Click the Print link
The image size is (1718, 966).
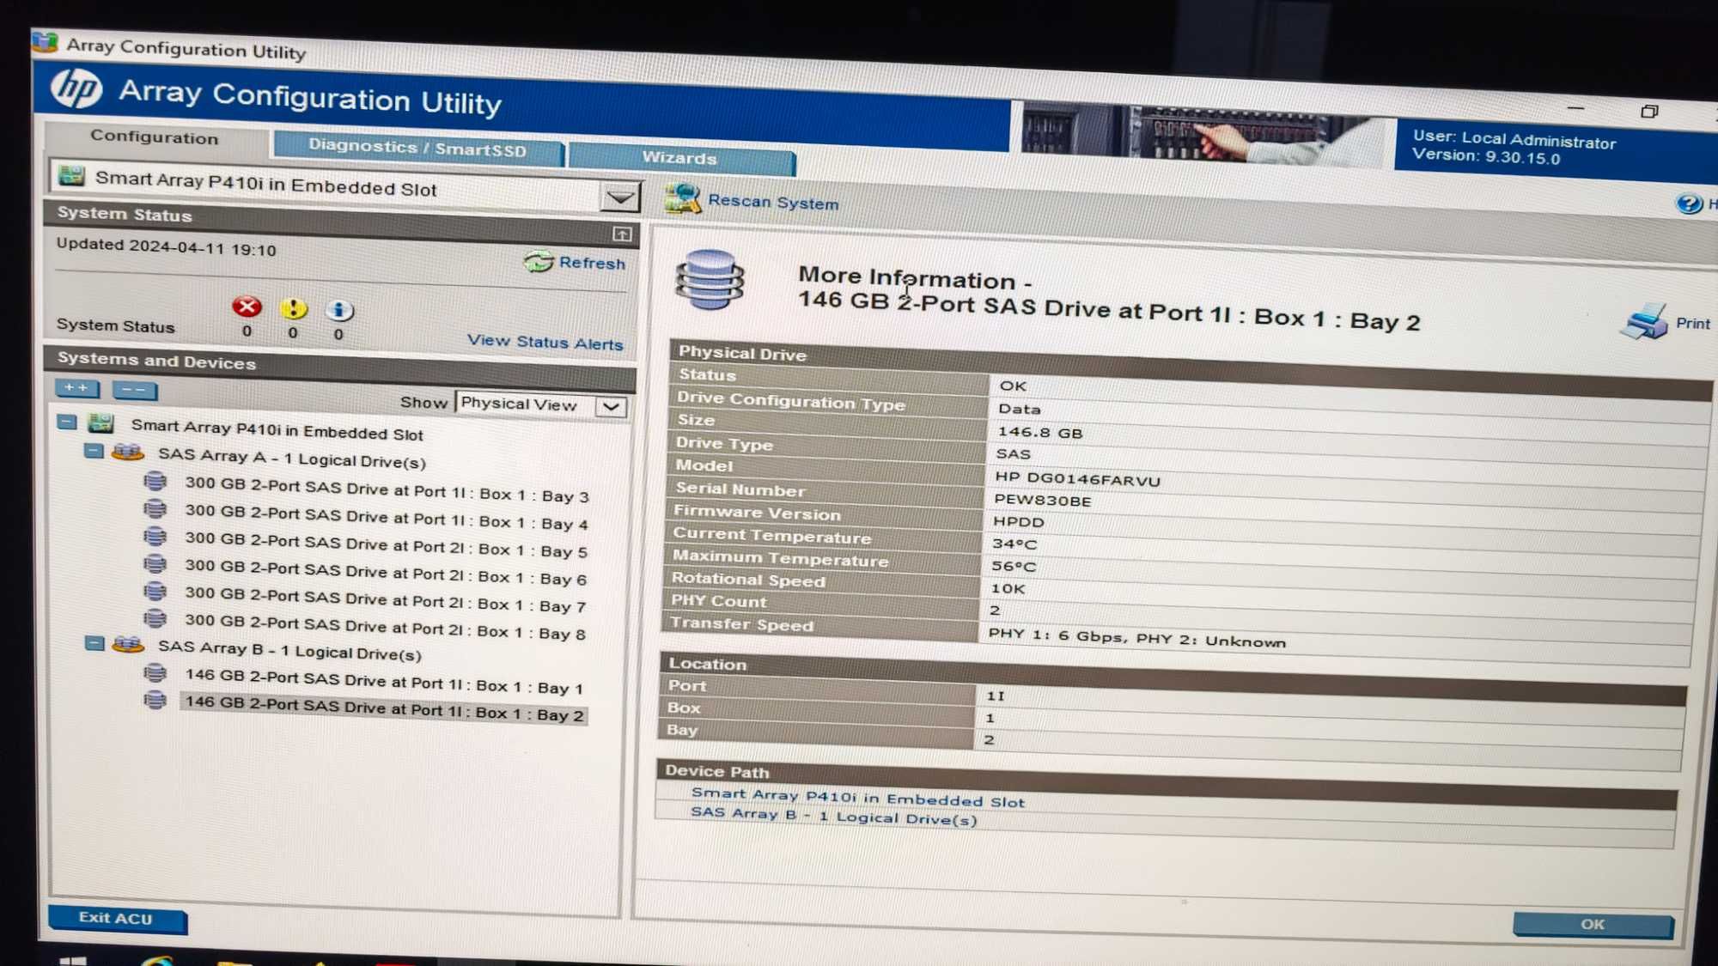click(1692, 324)
